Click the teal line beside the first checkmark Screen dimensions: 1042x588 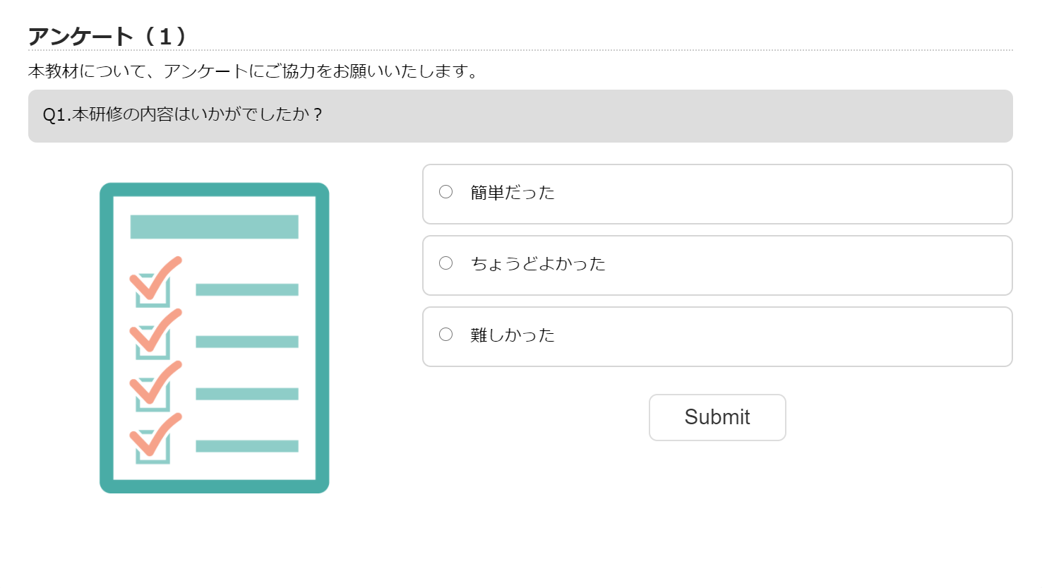tap(246, 289)
